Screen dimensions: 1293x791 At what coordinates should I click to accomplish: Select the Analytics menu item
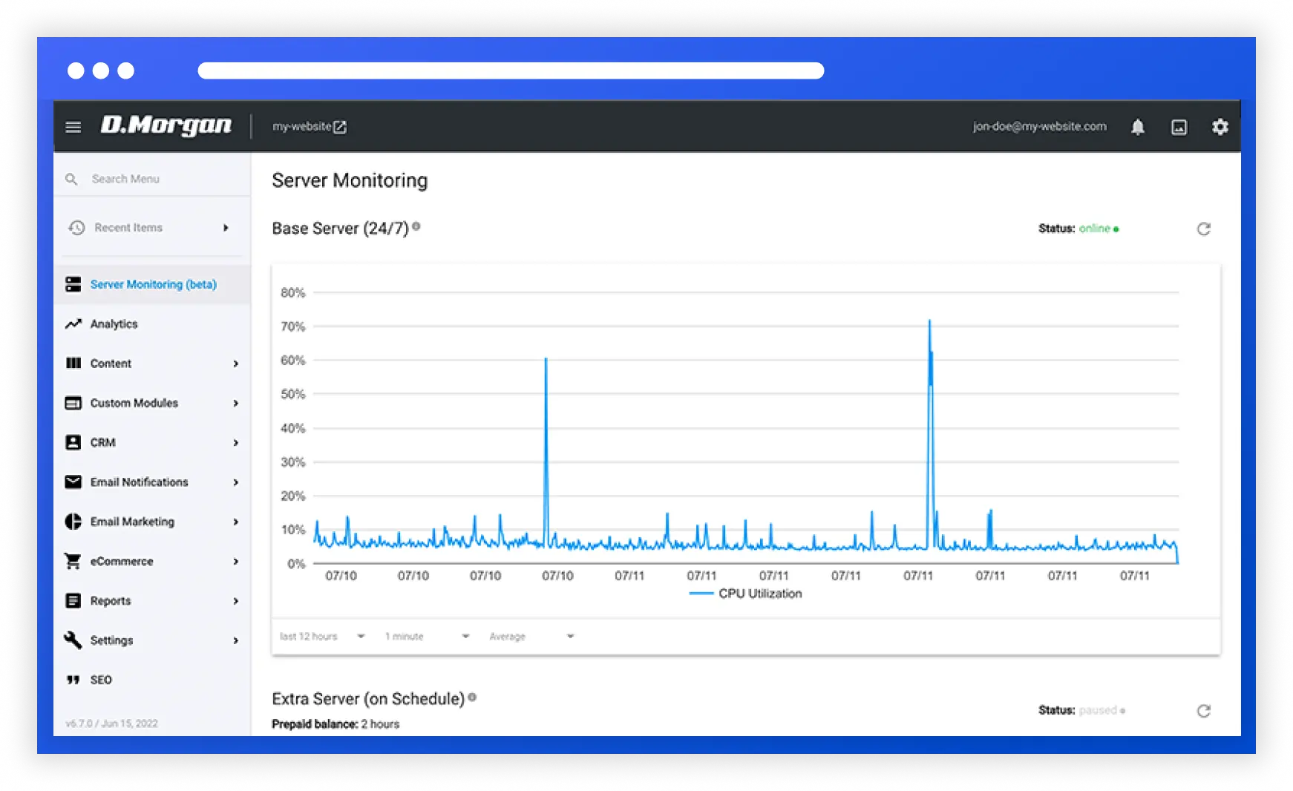(152, 324)
